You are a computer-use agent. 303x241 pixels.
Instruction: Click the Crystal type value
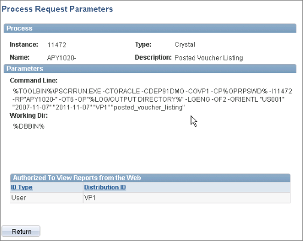[185, 44]
